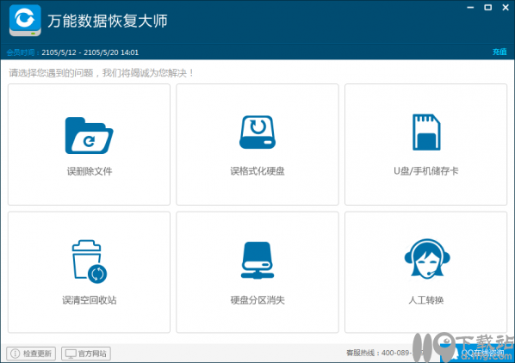Minimize the application window
The width and height of the screenshot is (515, 363).
(470, 7)
